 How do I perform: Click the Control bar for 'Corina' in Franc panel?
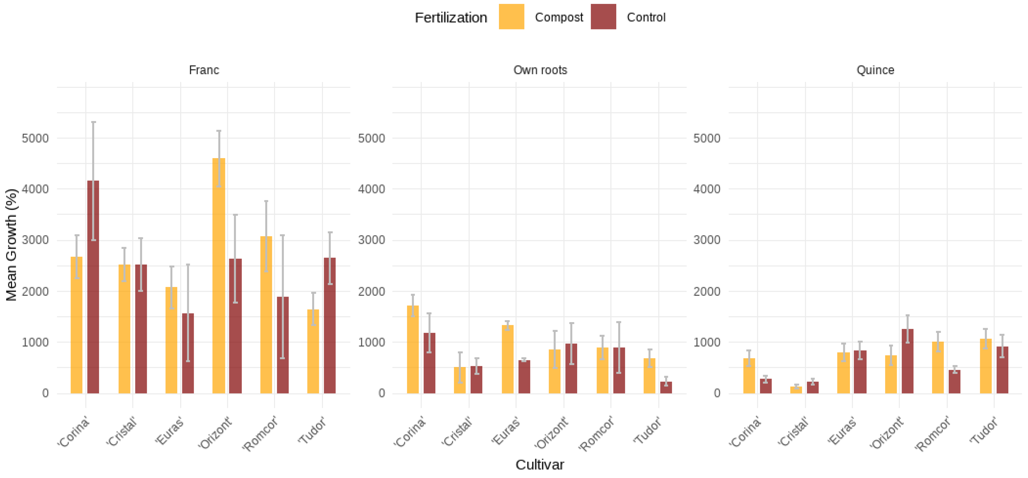coord(93,287)
